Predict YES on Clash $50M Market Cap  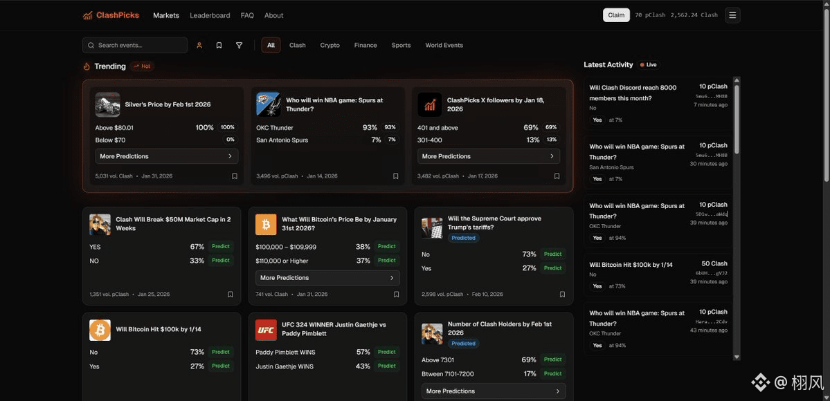[x=221, y=246]
